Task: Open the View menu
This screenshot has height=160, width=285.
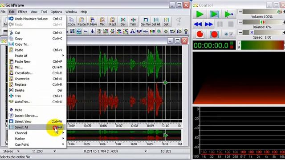Action: 34,12
